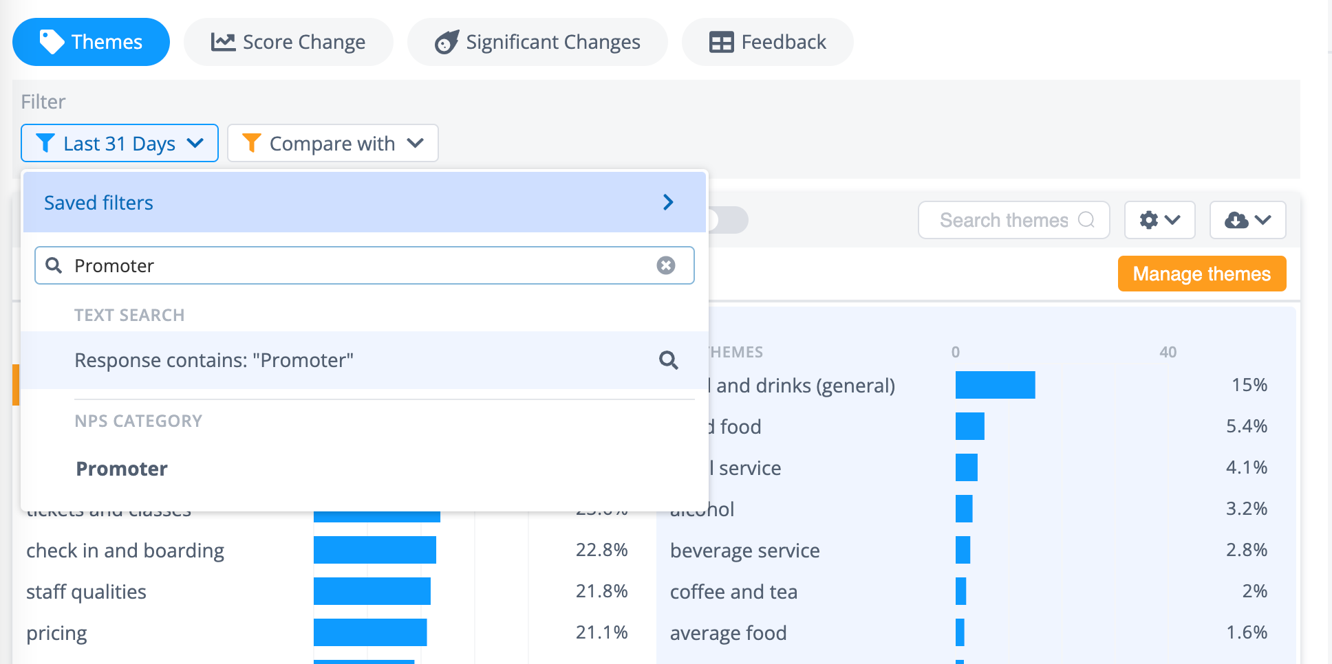Click the 5.4% value in the food row
The height and width of the screenshot is (664, 1332).
point(1247,426)
